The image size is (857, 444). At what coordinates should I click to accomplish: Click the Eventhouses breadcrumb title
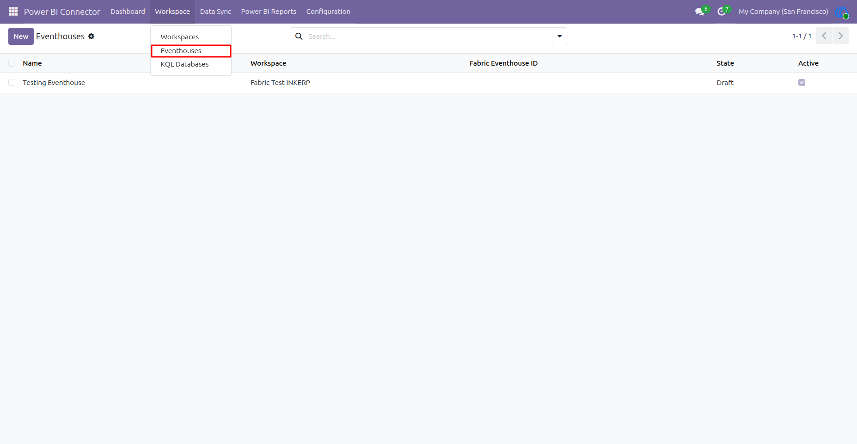click(60, 36)
